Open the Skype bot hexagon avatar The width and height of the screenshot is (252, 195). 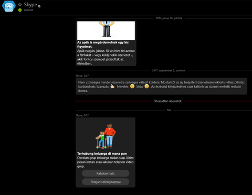click(9, 6)
